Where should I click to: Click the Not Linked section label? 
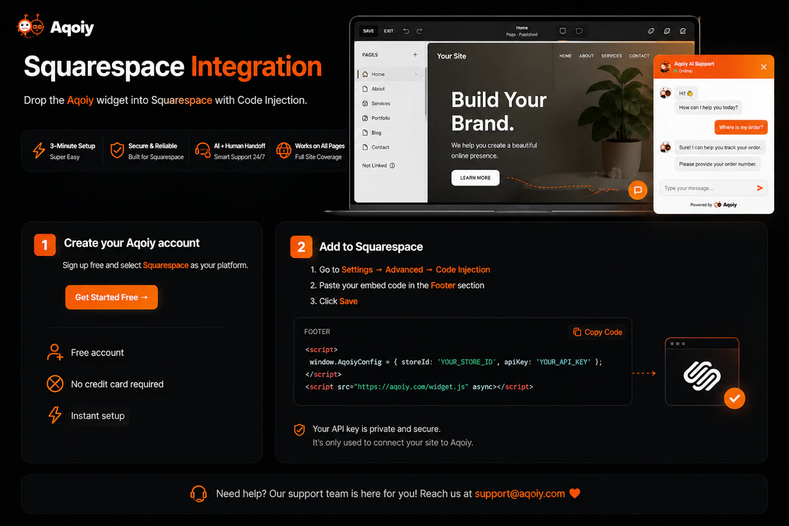tap(374, 166)
